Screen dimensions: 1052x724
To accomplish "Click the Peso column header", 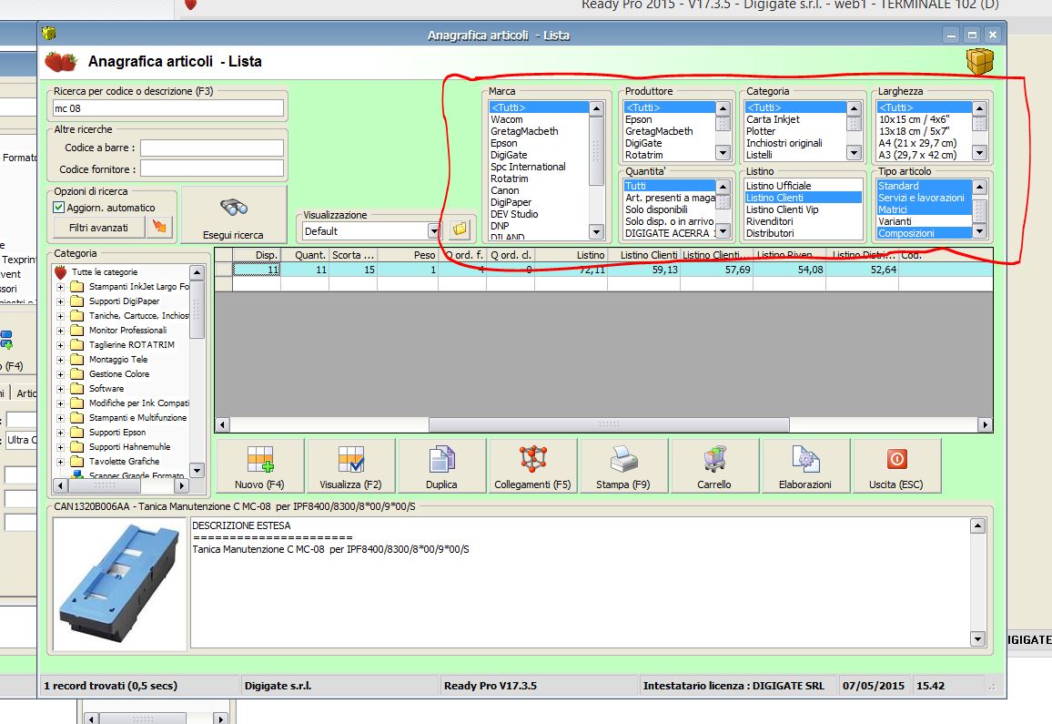I will [x=408, y=255].
